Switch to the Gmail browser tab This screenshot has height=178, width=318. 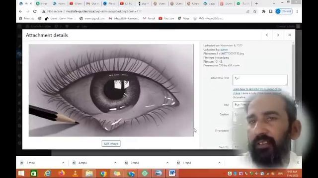(93, 3)
